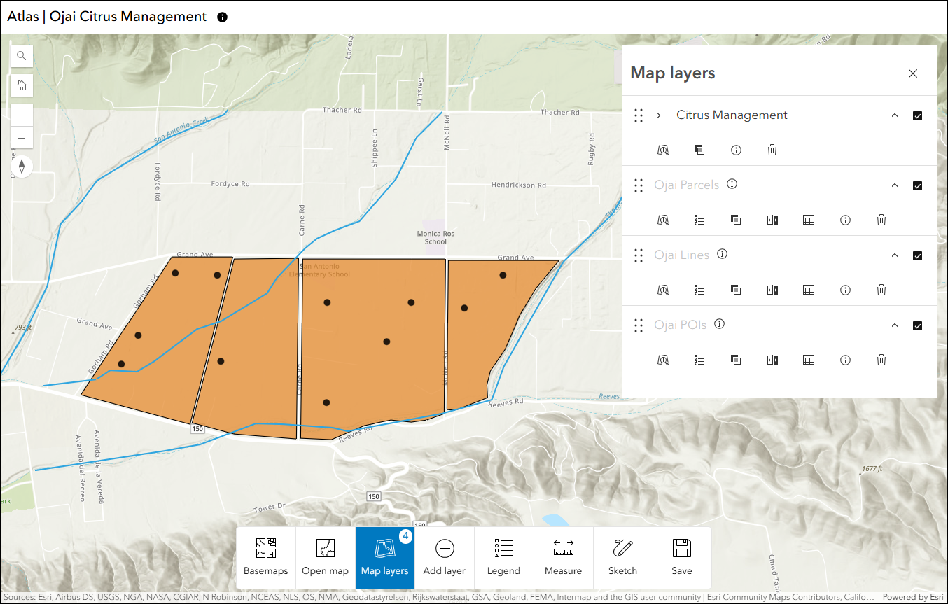Image resolution: width=948 pixels, height=604 pixels.
Task: Zoom to the Ojai Lines layer
Action: (x=663, y=290)
